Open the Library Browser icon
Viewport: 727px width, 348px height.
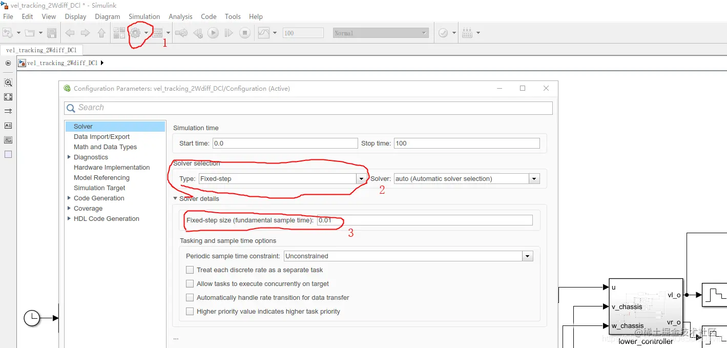click(119, 33)
